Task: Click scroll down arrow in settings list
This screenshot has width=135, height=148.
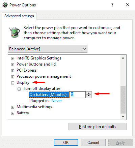Action: click(123, 116)
